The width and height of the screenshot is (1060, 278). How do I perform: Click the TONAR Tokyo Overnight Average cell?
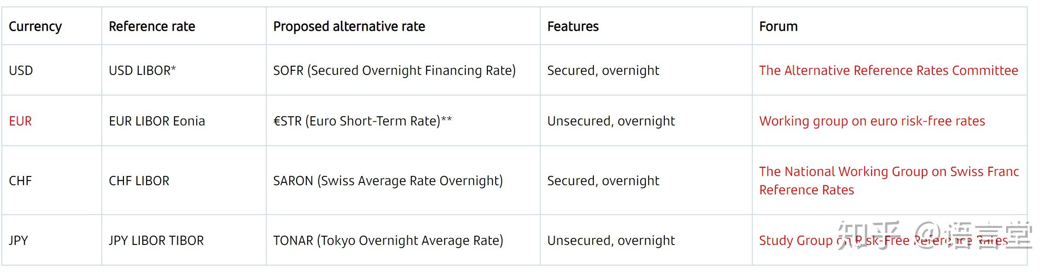(388, 240)
